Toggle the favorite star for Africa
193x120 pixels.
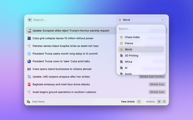[x=121, y=62]
